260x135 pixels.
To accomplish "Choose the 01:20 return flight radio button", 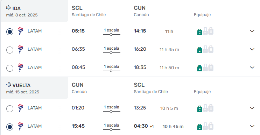I will tap(10, 109).
